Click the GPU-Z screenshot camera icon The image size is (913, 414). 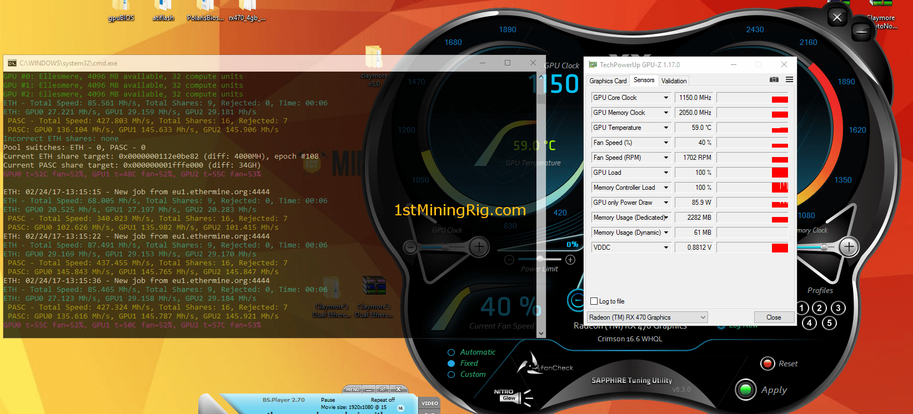(x=774, y=80)
